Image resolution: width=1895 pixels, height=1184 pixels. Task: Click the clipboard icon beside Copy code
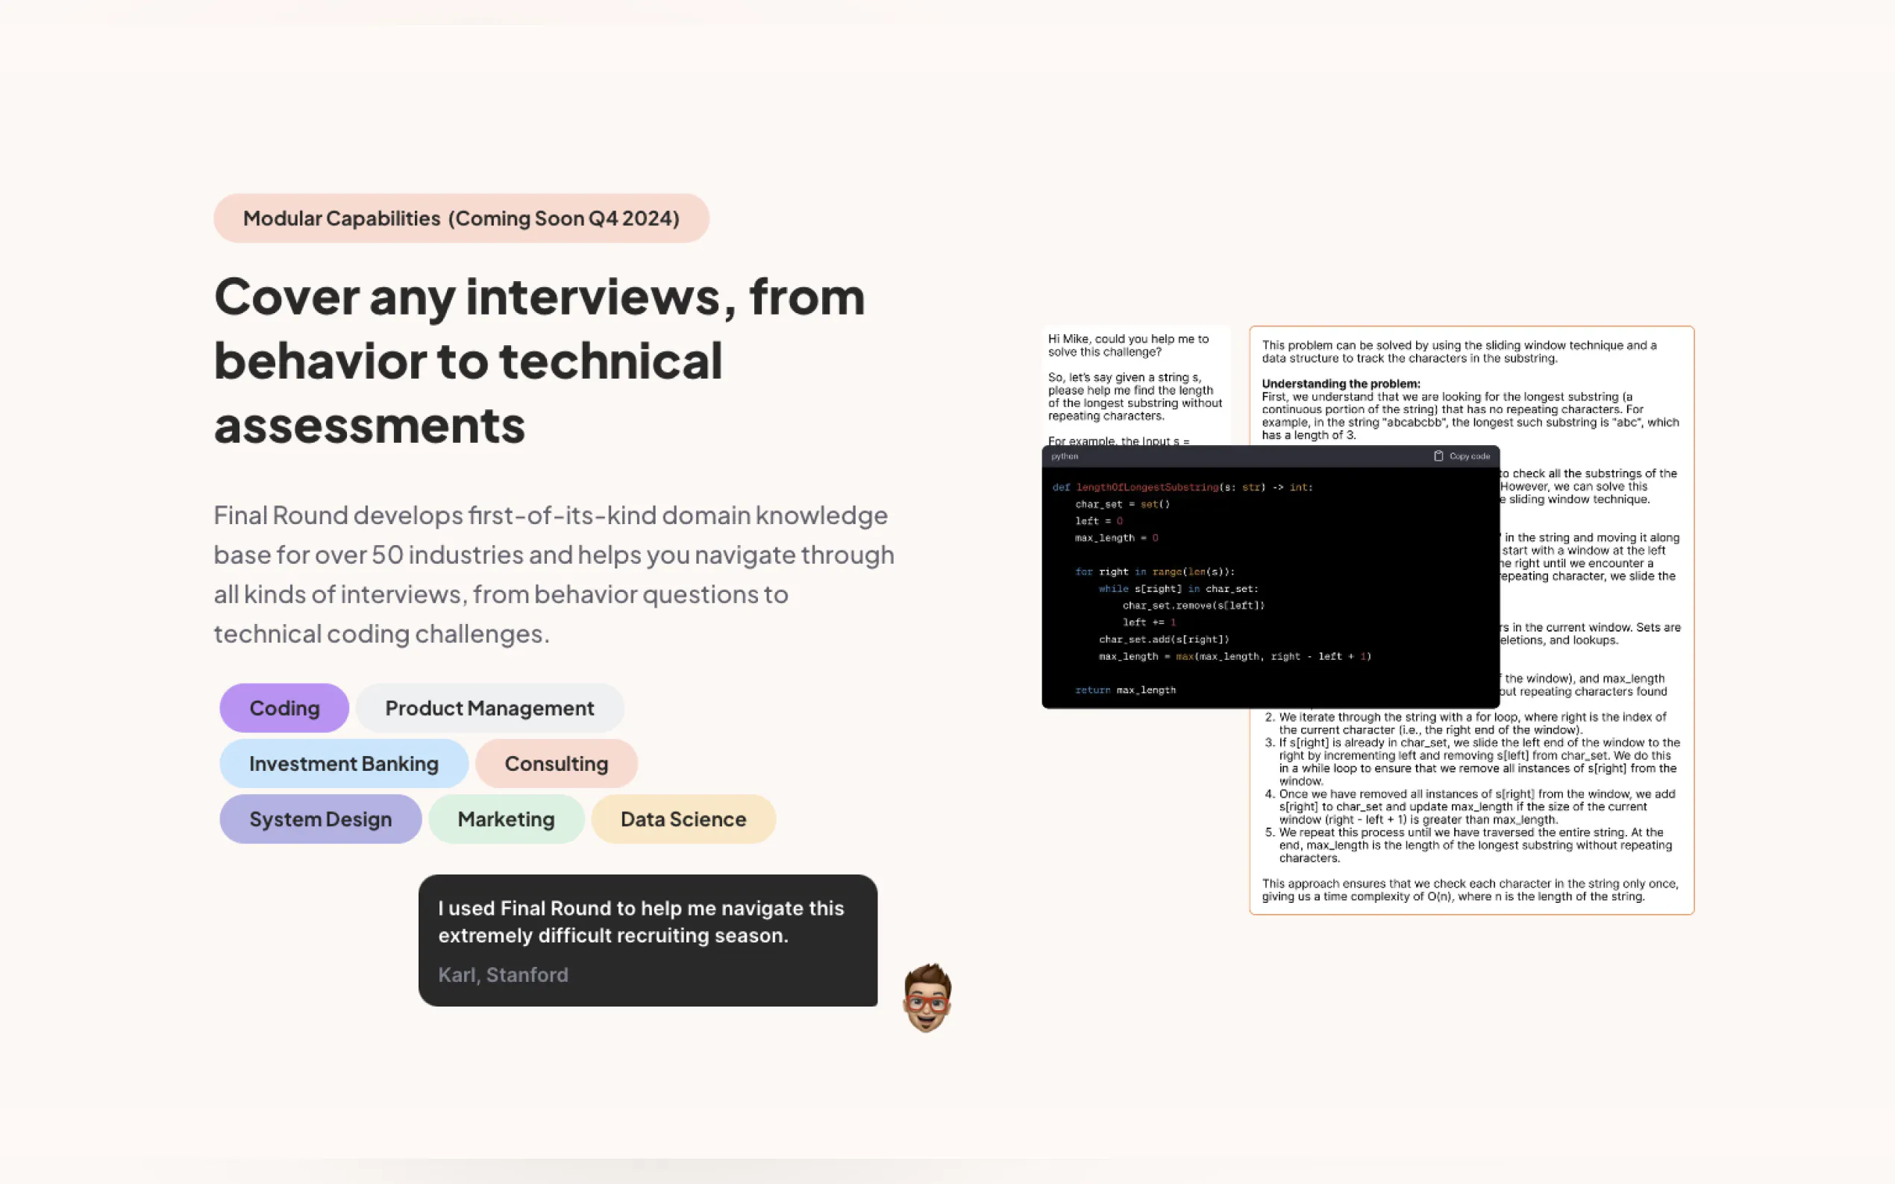pyautogui.click(x=1438, y=456)
